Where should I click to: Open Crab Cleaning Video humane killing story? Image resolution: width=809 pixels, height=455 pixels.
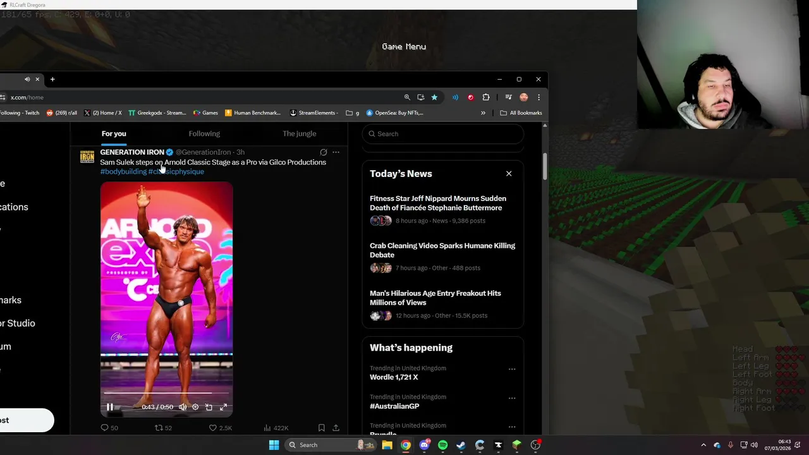tap(442, 250)
